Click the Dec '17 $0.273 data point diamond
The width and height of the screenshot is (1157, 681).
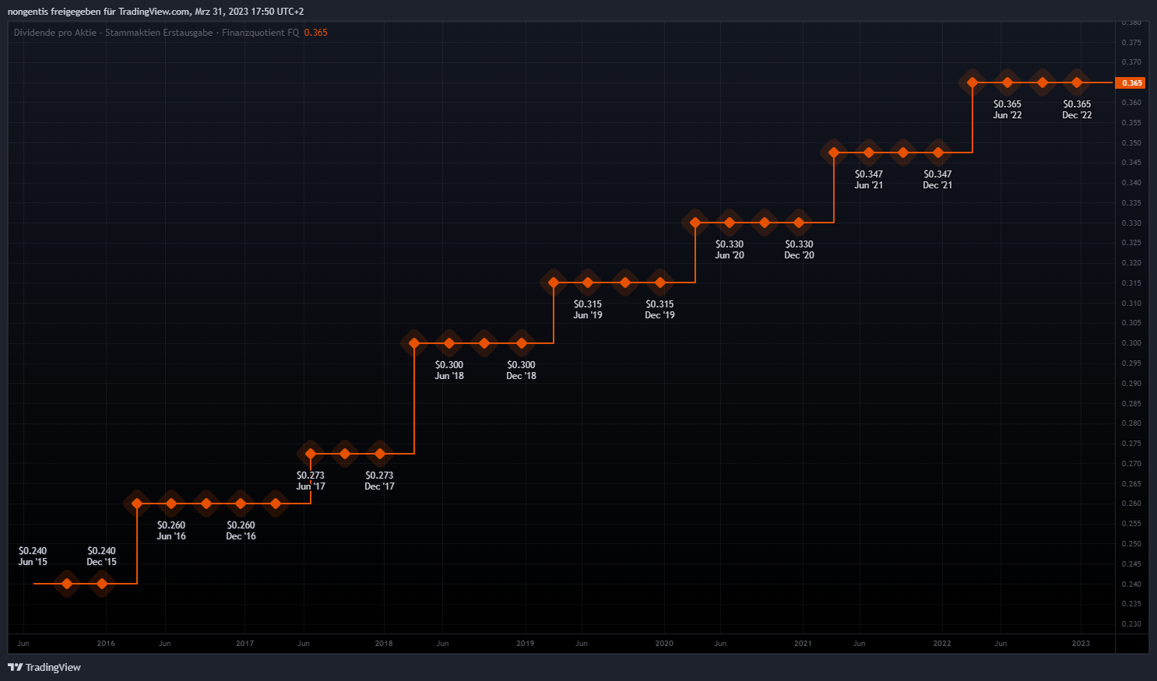380,454
